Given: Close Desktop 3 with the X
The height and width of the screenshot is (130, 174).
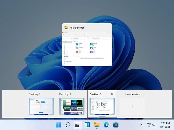Looking at the screenshot, I should pyautogui.click(x=112, y=94).
